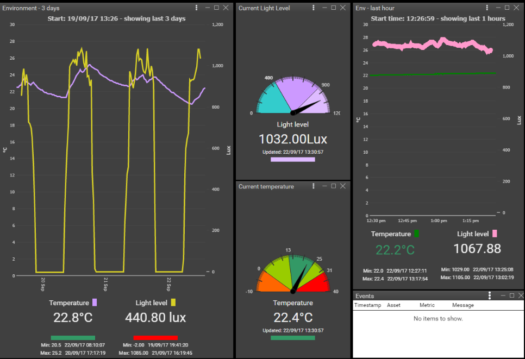Maximize the Environment - 3 days widget
This screenshot has width=525, height=359.
tap(216, 7)
